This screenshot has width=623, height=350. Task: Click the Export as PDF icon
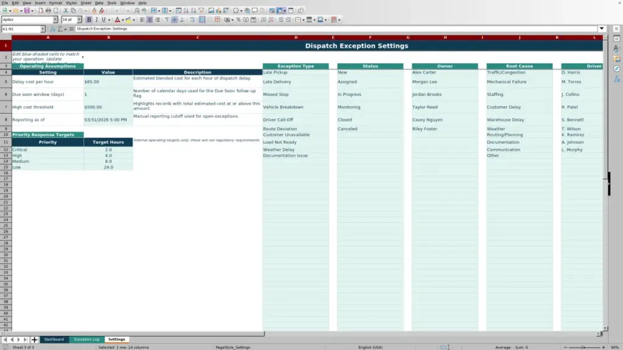tap(41, 10)
